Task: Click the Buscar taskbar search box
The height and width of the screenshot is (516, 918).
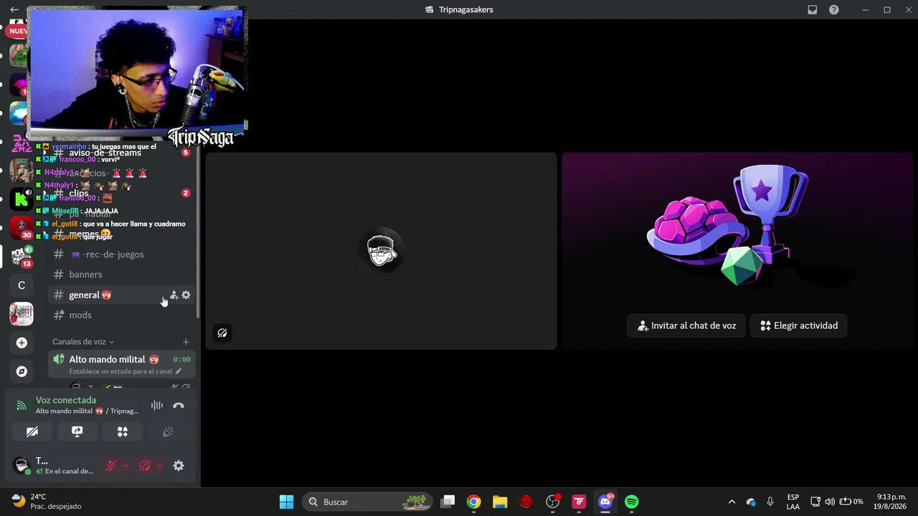Action: (x=367, y=502)
